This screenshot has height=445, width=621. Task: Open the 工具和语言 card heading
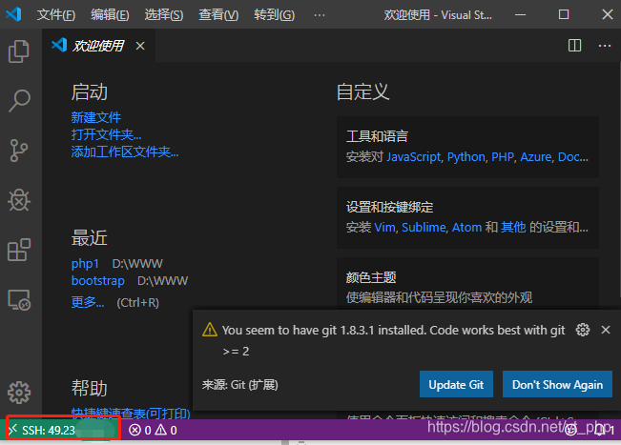(377, 136)
